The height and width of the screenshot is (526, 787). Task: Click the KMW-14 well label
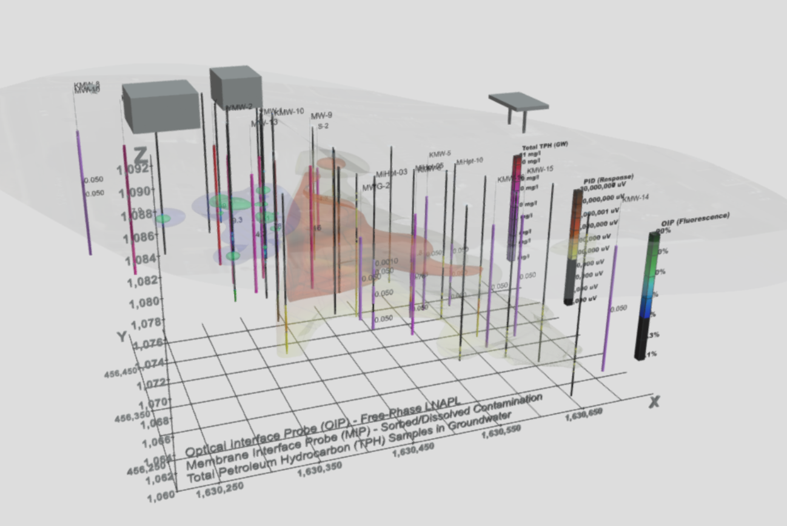(635, 198)
